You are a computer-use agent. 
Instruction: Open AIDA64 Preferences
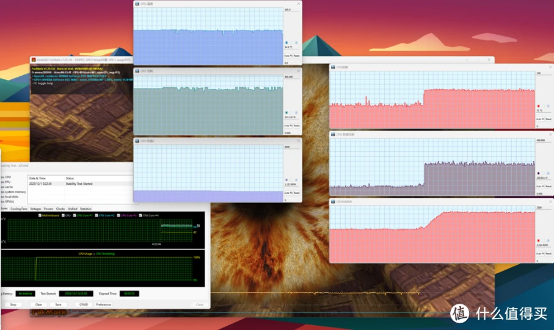click(x=103, y=304)
